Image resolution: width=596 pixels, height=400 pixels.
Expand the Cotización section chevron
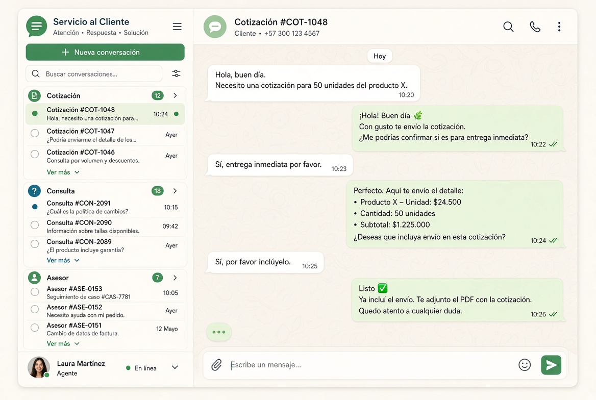pos(175,95)
